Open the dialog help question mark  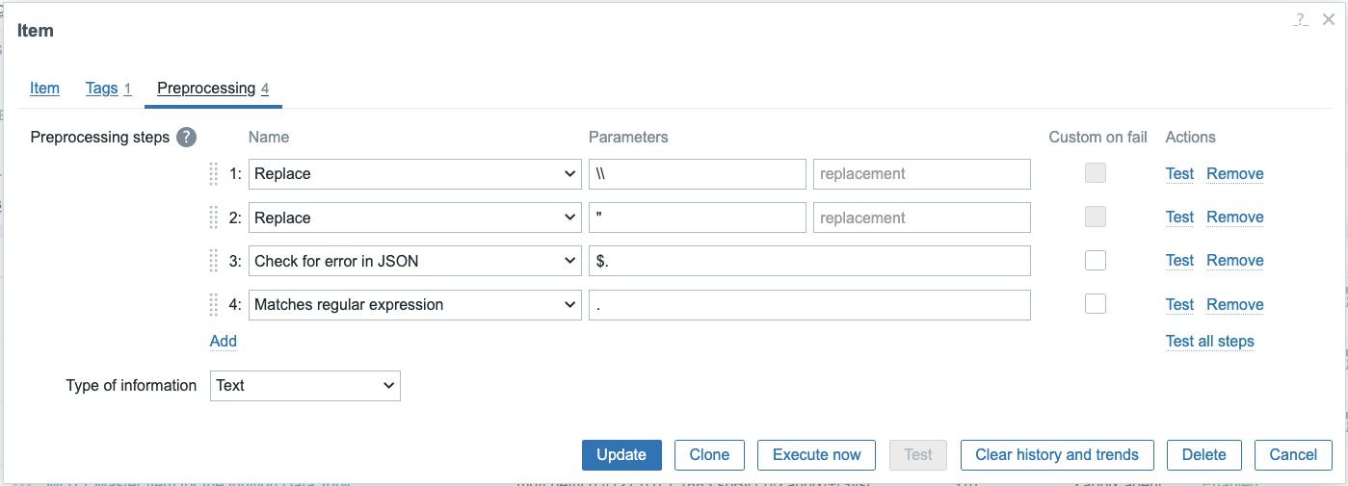coord(1301,19)
